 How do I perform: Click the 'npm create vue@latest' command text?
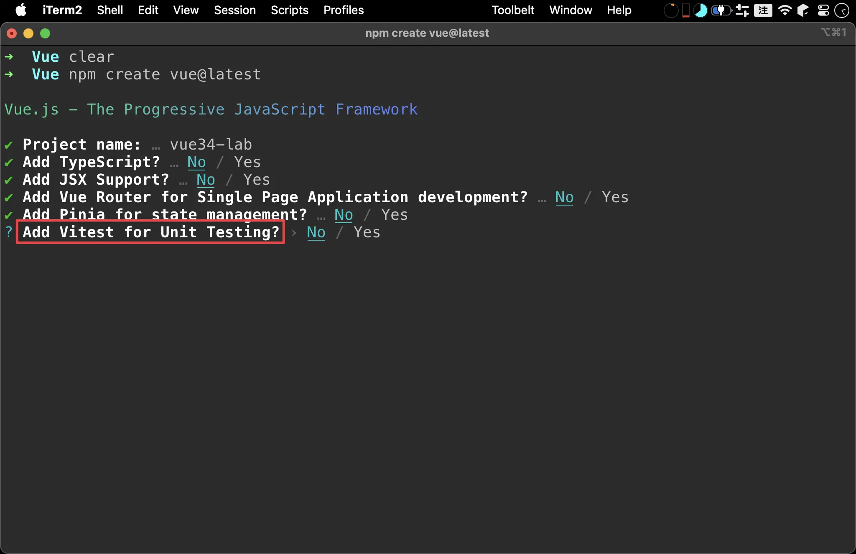tap(165, 74)
